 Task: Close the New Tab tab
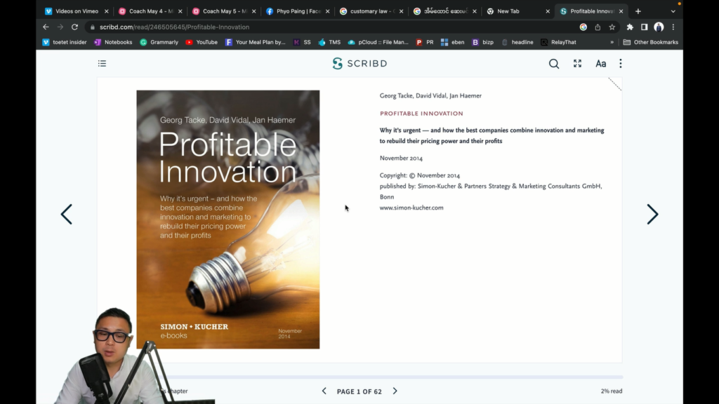[548, 11]
